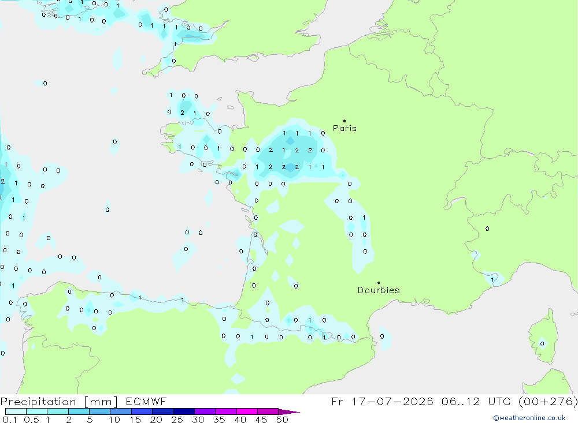Click the 45–50 mm magenta legend swatch
This screenshot has height=423, width=578.
point(268,411)
